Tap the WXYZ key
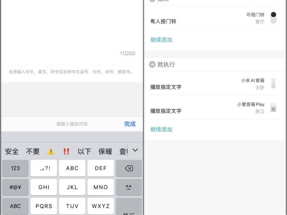The width and height of the screenshot is (287, 215). coord(101,206)
